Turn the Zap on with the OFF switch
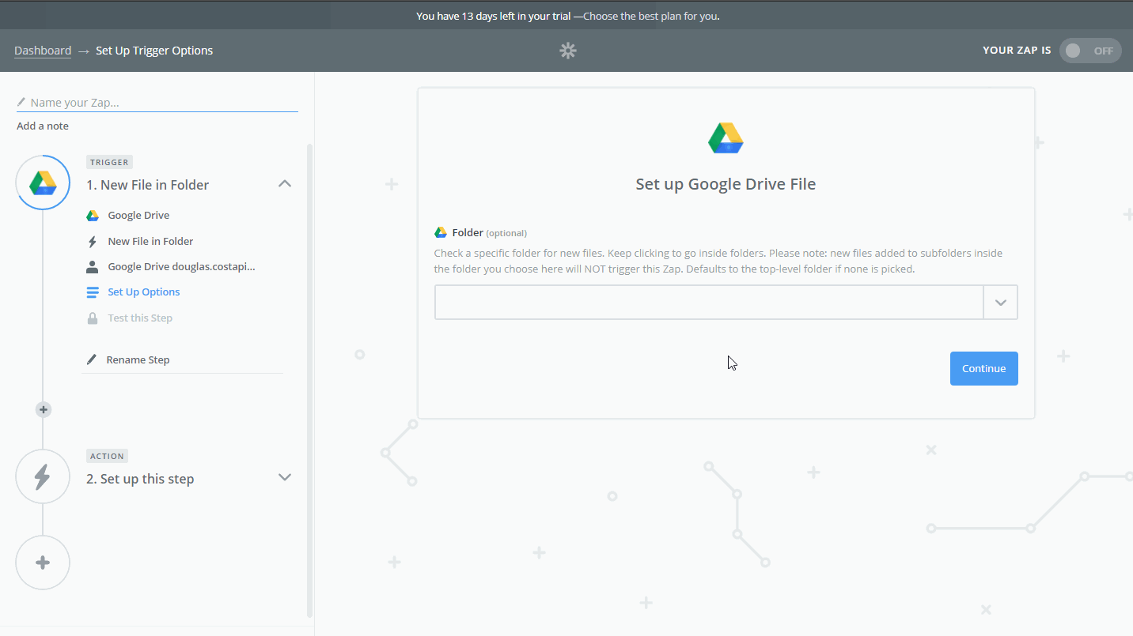 click(x=1089, y=51)
